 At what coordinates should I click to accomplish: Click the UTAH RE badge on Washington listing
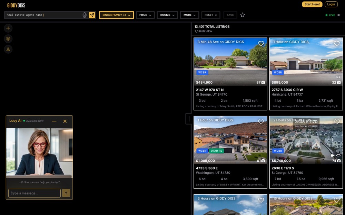click(216, 151)
